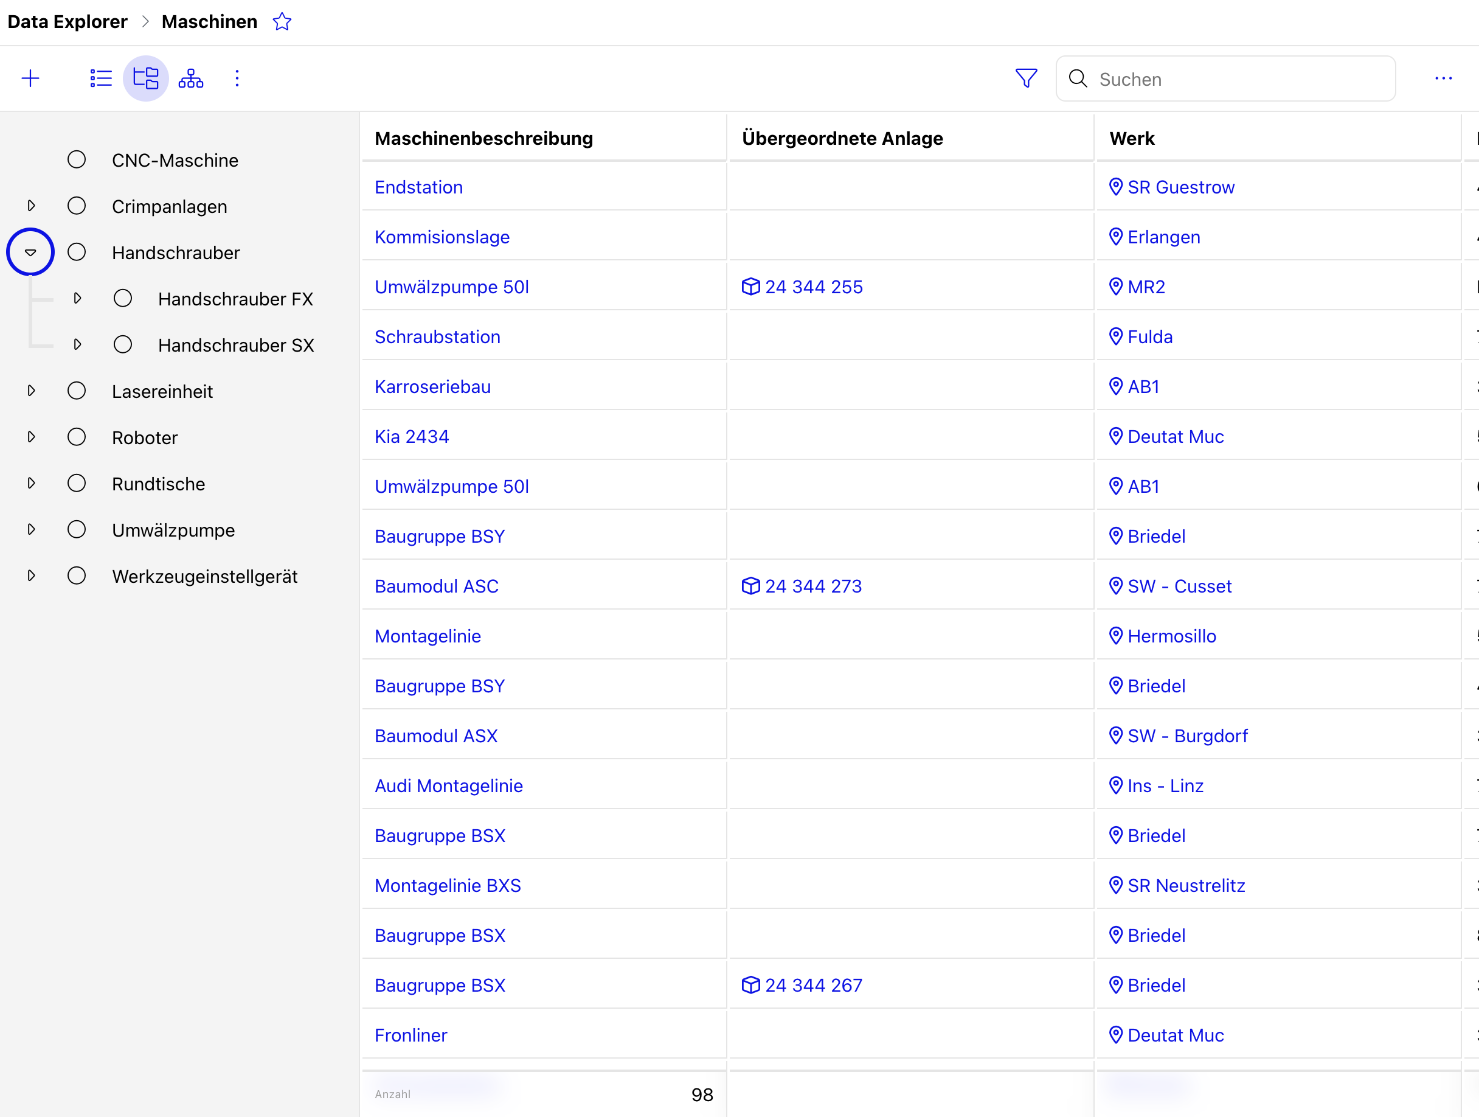
Task: Click the Werk column header
Action: (x=1278, y=139)
